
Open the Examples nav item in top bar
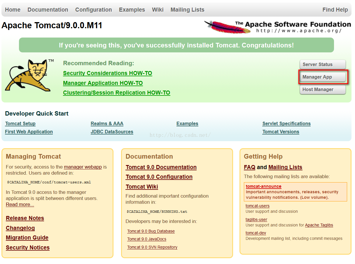132,10
